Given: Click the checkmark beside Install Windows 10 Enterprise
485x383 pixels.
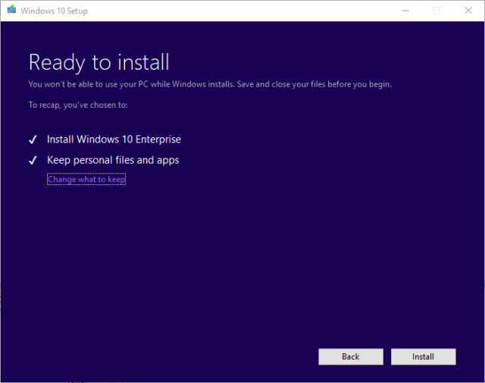Looking at the screenshot, I should click(33, 140).
